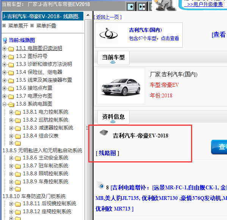
Task: Open the 吉利汽车(国内) brand link
Action: point(146,30)
